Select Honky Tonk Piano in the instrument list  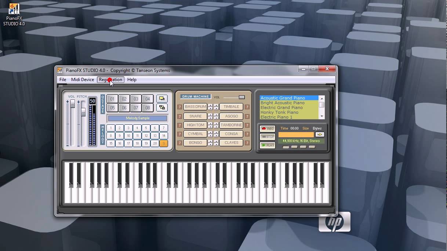(x=289, y=112)
